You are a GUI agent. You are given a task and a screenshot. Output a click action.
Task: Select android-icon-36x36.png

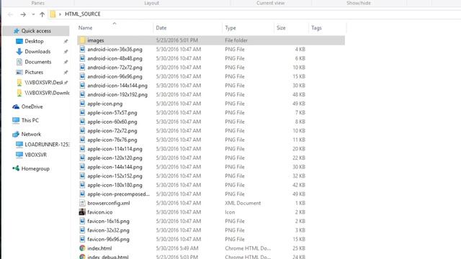[115, 50]
